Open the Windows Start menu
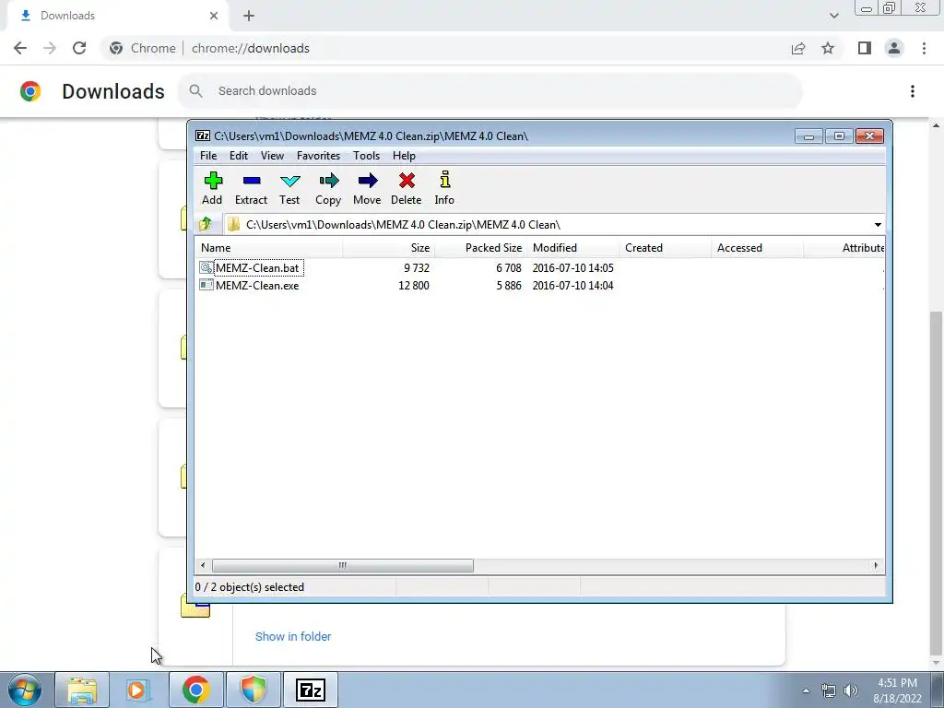Screen dimensions: 944x708 pyautogui.click(x=24, y=690)
